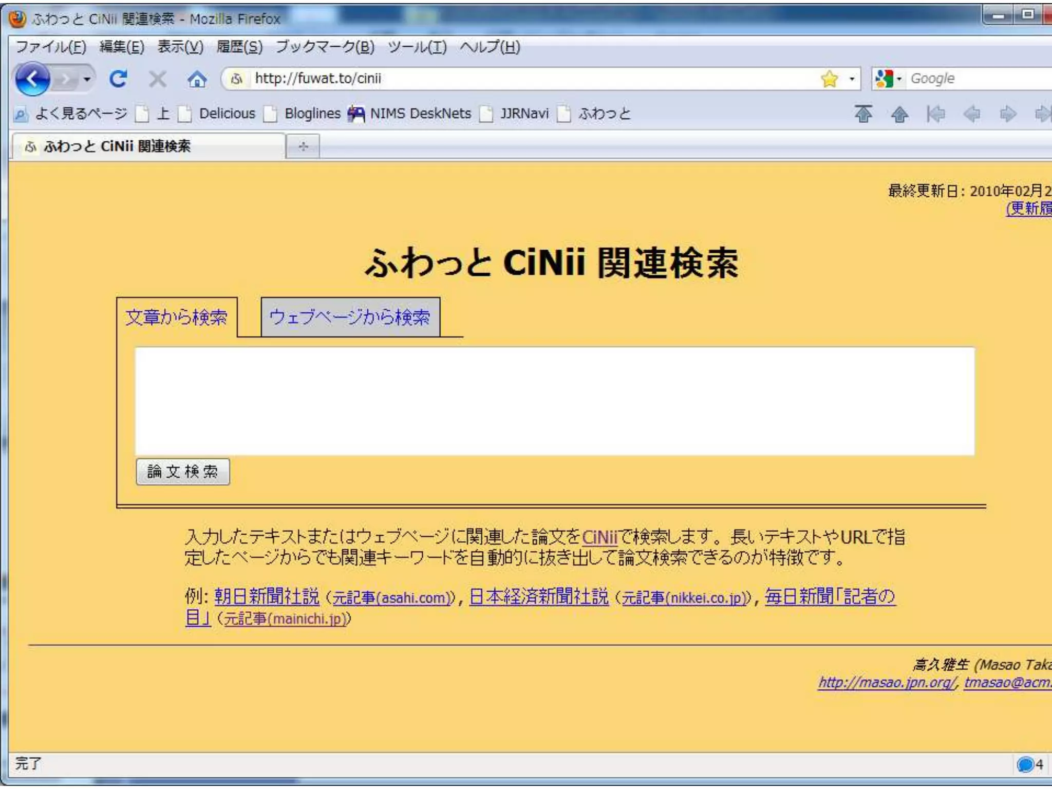Screen dimensions: 1052x789
Task: Open a new tab with plus button
Action: click(303, 147)
